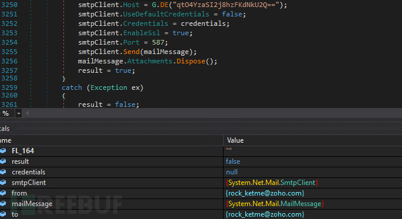Viewport: 402px width, 219px height.
Task: Click the Value column header
Action: click(x=235, y=140)
